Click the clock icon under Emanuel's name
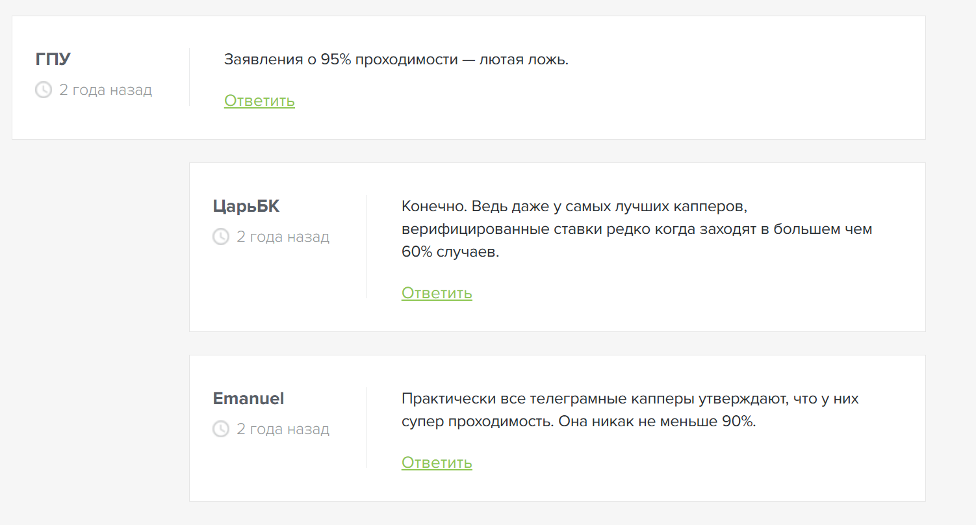Viewport: 976px width, 525px height. [x=220, y=429]
